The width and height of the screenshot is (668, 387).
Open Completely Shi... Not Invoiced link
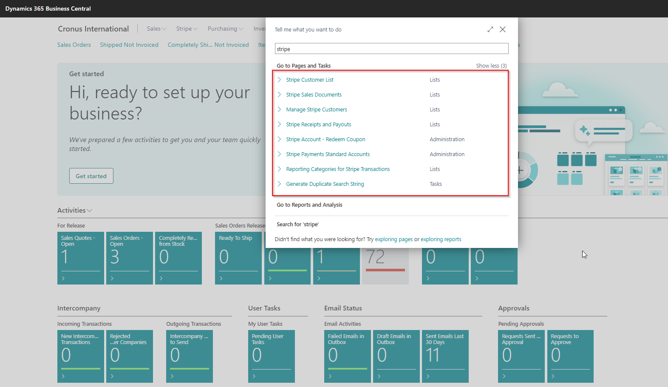tap(208, 45)
